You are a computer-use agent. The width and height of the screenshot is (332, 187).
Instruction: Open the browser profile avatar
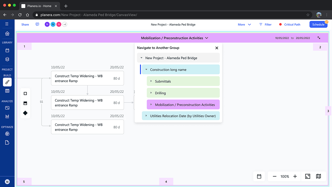(319, 15)
